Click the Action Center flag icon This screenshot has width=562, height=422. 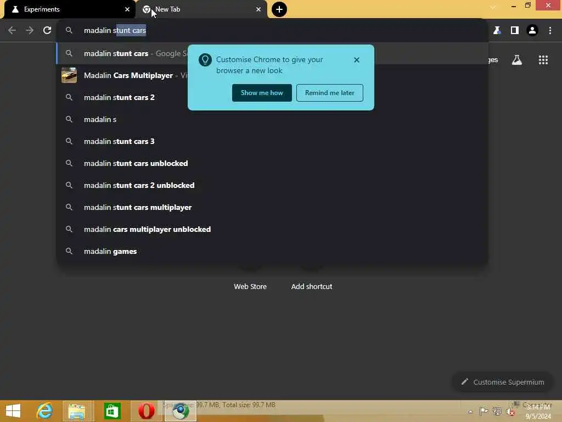click(484, 411)
